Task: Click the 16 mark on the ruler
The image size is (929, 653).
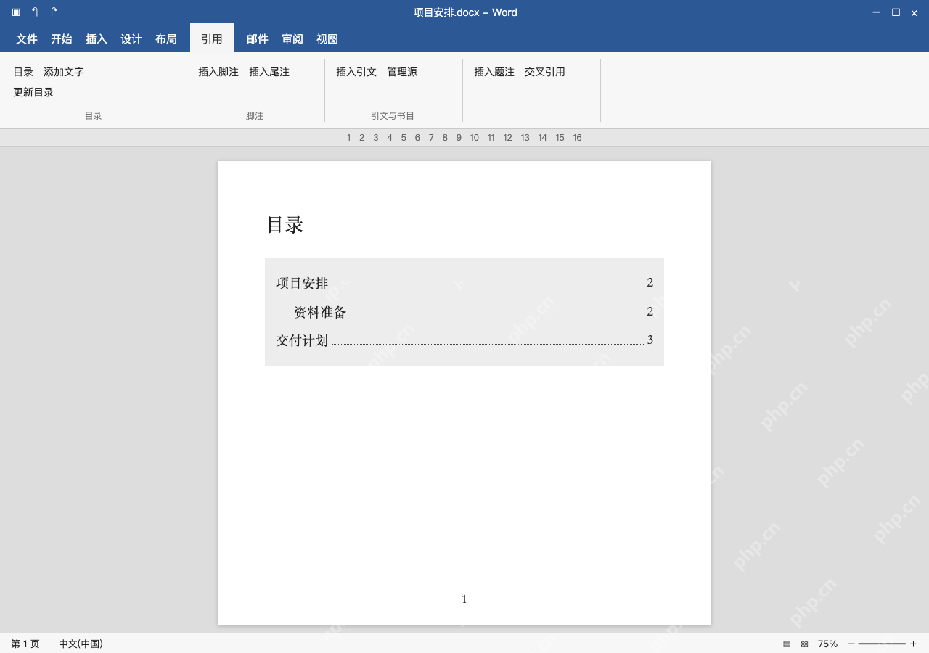Action: click(x=578, y=138)
